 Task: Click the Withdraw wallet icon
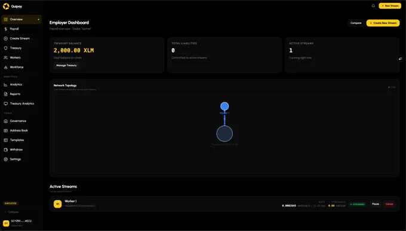click(6, 150)
